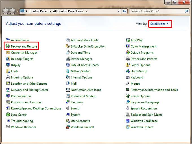192x144 pixels.
Task: Click inside the Search Control Panel field
Action: pos(157,11)
